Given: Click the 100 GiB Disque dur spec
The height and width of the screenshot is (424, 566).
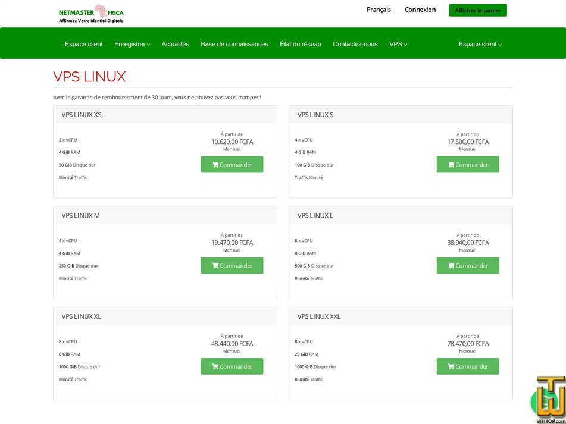Looking at the screenshot, I should tap(314, 165).
